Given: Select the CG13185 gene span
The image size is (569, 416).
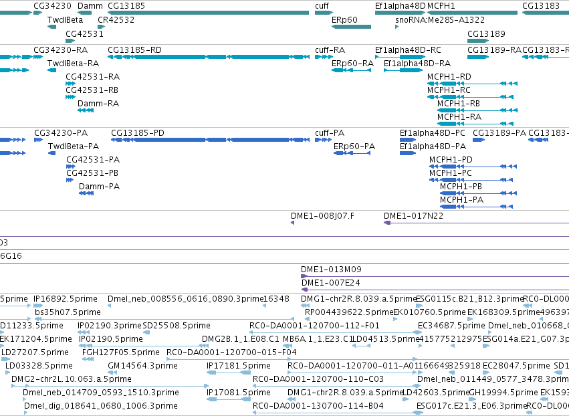Looking at the screenshot, I should point(209,13).
